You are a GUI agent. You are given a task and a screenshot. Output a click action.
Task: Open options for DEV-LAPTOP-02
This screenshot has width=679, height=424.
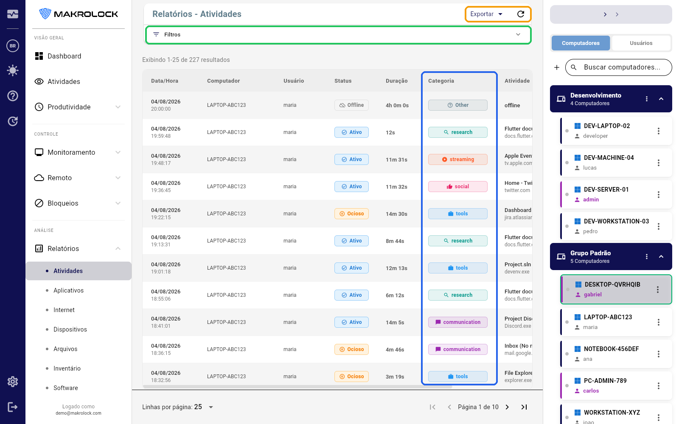click(659, 131)
